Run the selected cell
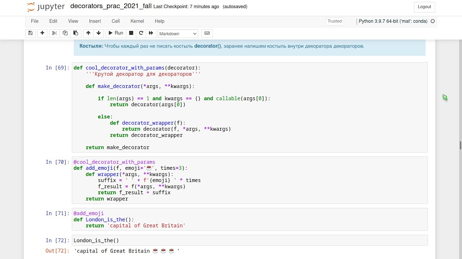Screen dimensions: 462x259 [x=116, y=33]
